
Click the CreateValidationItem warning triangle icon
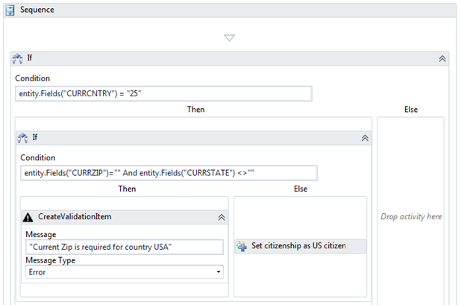(28, 217)
